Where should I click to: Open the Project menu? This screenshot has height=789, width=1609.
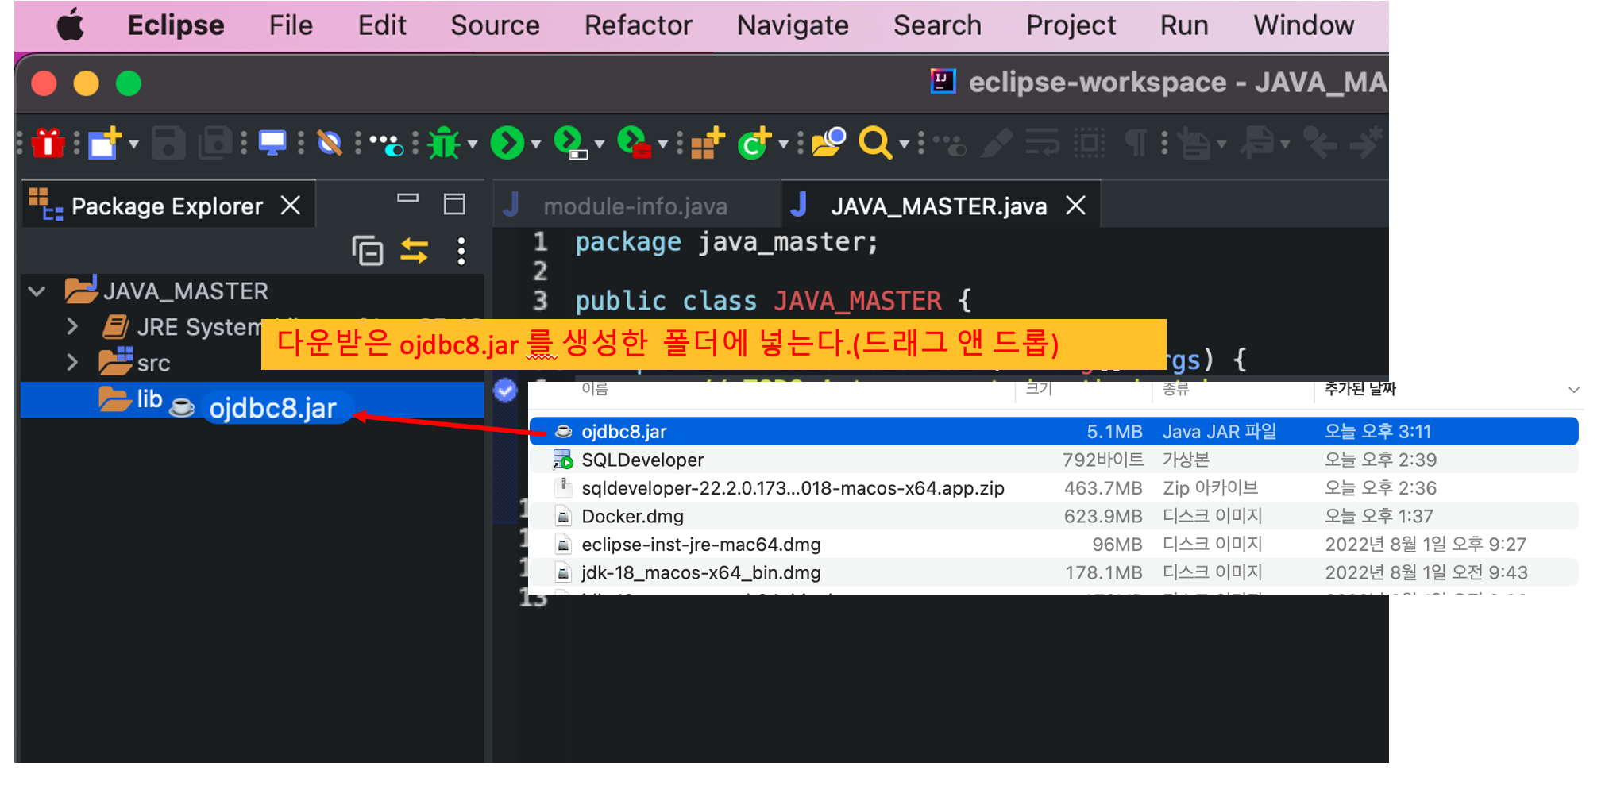[x=1071, y=25]
